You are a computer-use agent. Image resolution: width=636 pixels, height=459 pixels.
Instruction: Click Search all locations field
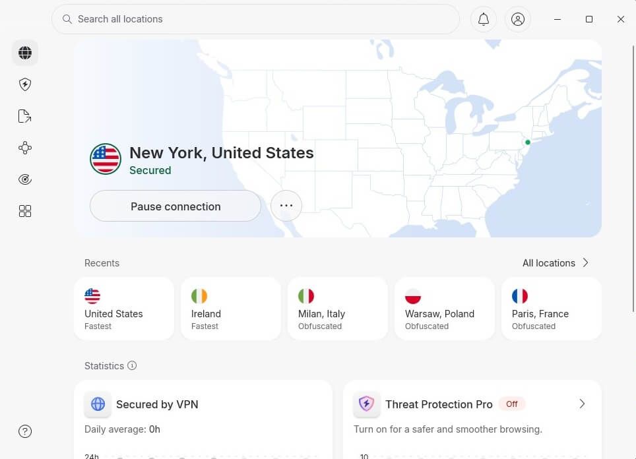point(255,19)
